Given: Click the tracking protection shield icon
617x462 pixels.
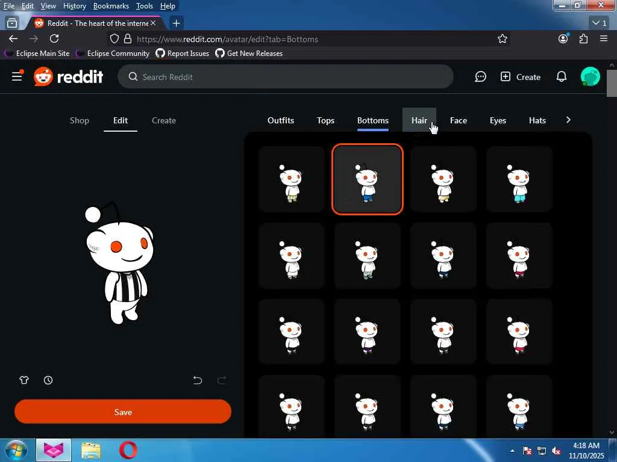Looking at the screenshot, I should click(114, 38).
